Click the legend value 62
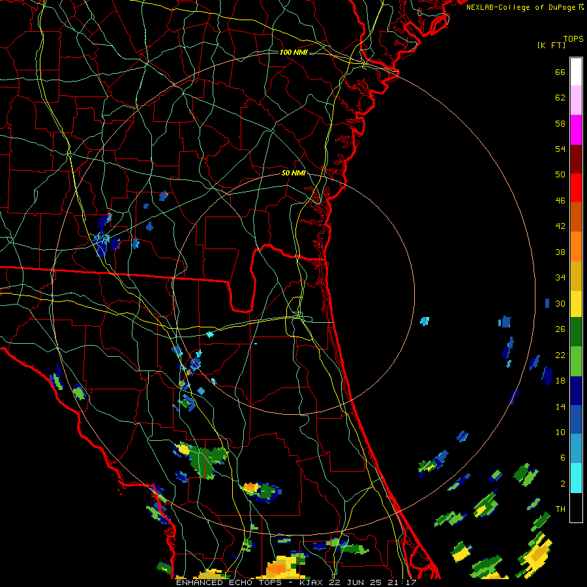Viewport: 587px width, 587px height. point(560,98)
